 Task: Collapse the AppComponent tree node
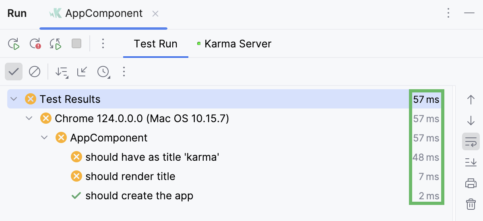pyautogui.click(x=45, y=138)
